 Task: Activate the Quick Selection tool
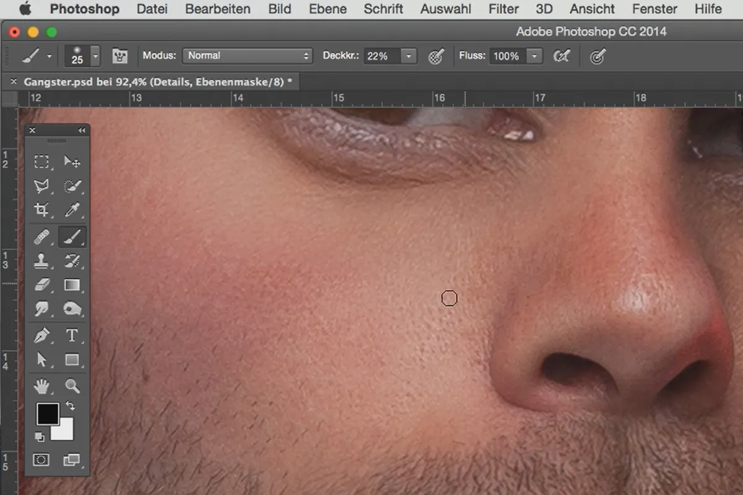click(x=72, y=186)
